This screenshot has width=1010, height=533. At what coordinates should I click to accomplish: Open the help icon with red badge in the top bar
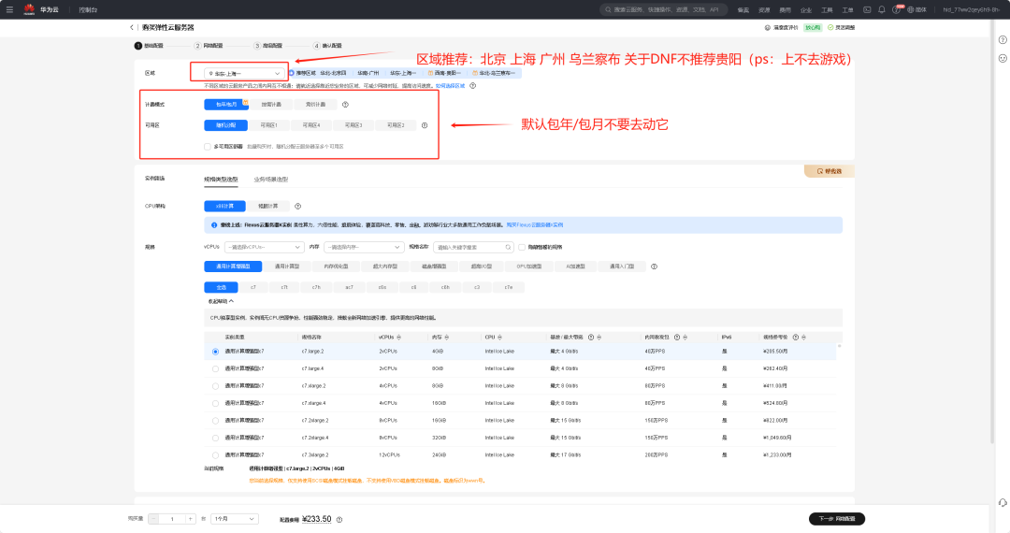tap(896, 9)
